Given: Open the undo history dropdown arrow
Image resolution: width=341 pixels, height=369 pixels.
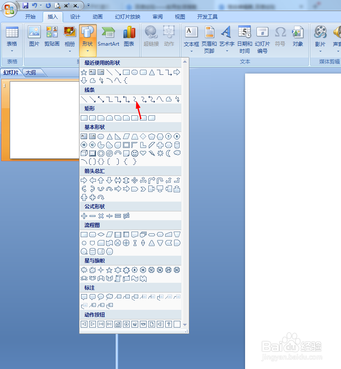Looking at the screenshot, I should [x=41, y=5].
